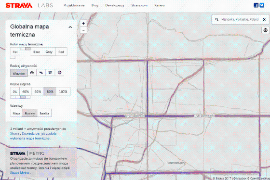Open Strava Facebook page icon
Screen dimensions: 270x180
[256, 5]
